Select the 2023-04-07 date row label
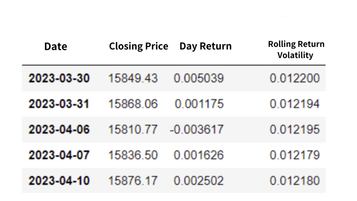 click(x=59, y=155)
